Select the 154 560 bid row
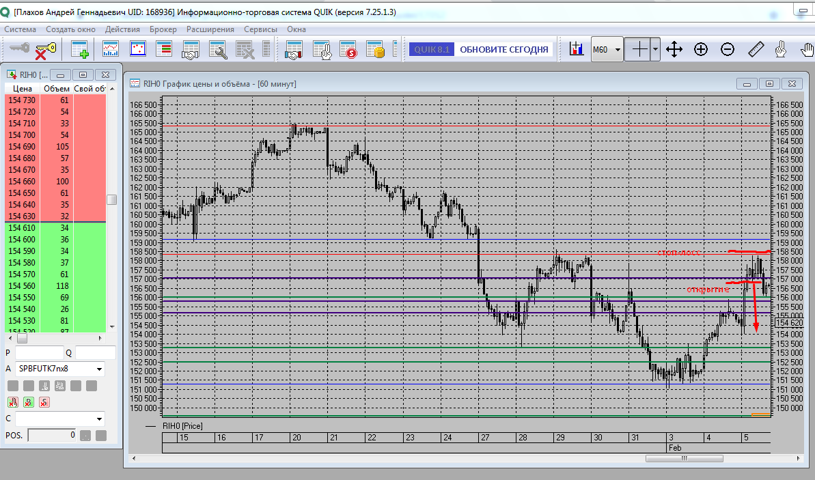Image resolution: width=815 pixels, height=480 pixels. [55, 285]
